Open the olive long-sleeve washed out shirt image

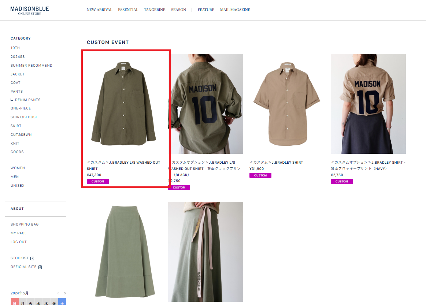[x=124, y=104]
